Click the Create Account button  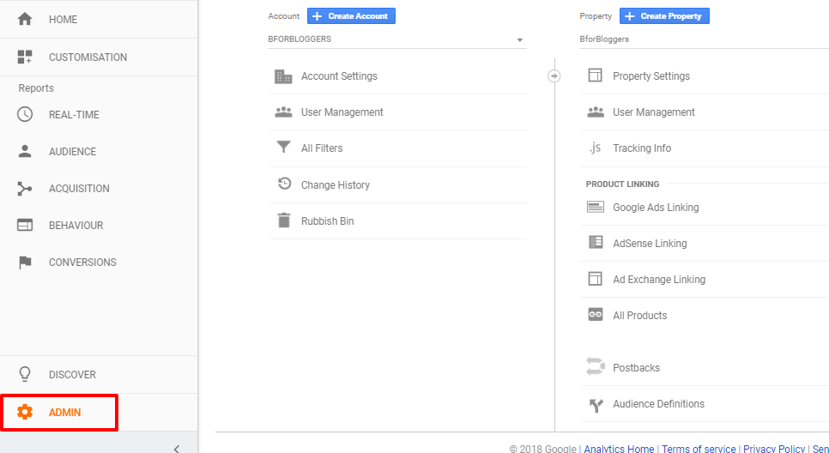click(x=351, y=15)
